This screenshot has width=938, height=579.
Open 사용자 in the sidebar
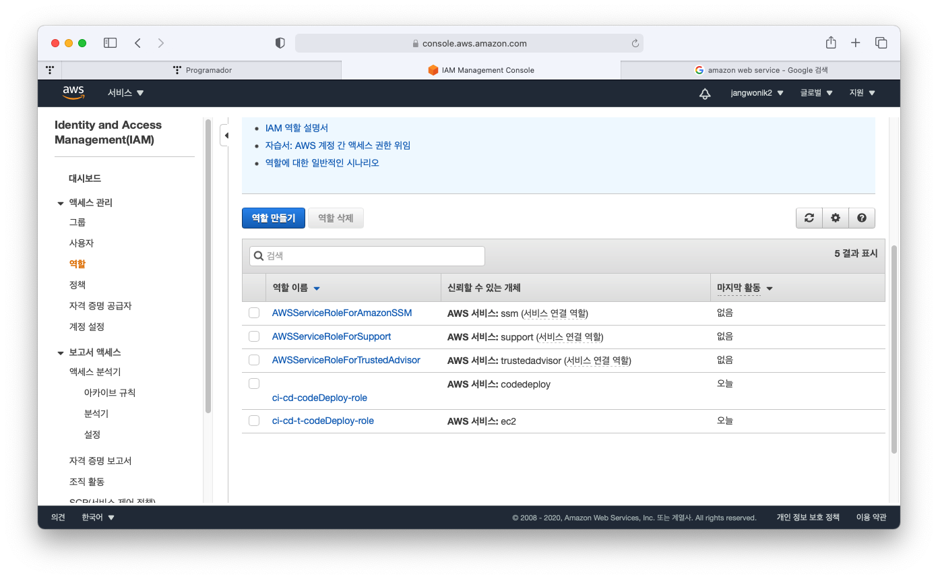(x=82, y=243)
